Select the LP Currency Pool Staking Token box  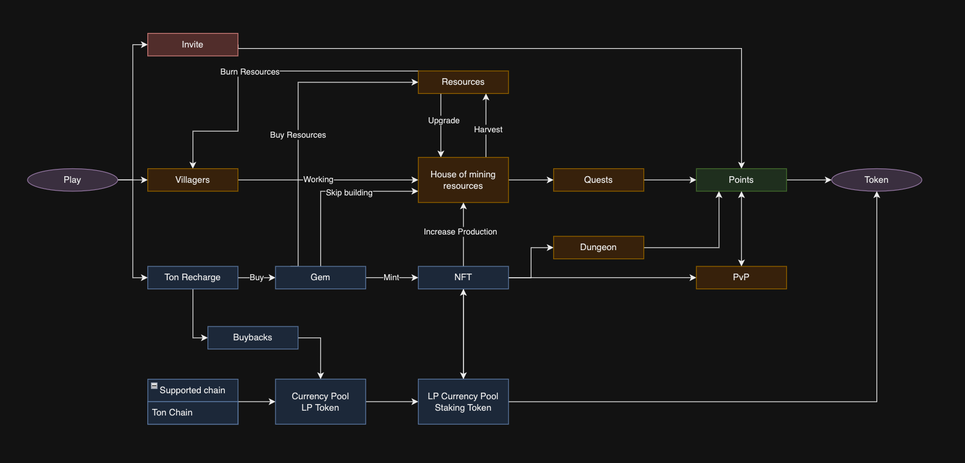click(x=463, y=402)
